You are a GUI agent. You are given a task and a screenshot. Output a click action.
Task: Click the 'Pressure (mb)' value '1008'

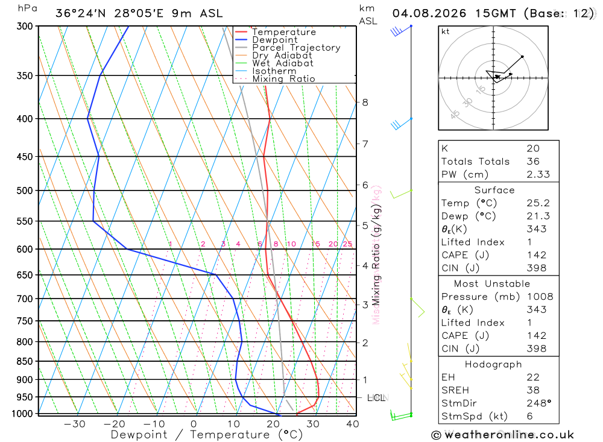pyautogui.click(x=540, y=297)
